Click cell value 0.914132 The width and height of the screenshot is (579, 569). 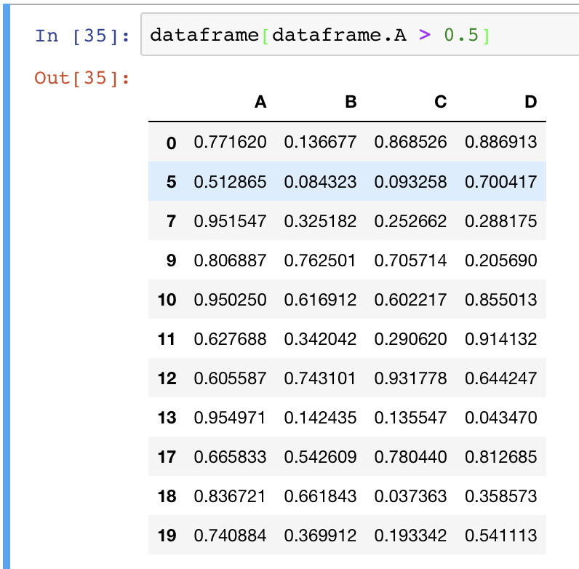(500, 339)
